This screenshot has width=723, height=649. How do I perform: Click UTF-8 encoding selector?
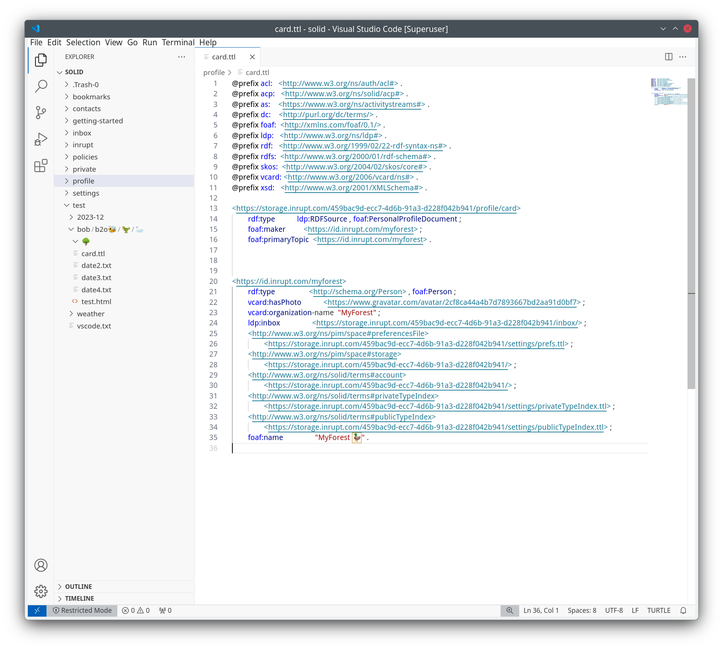pos(614,611)
